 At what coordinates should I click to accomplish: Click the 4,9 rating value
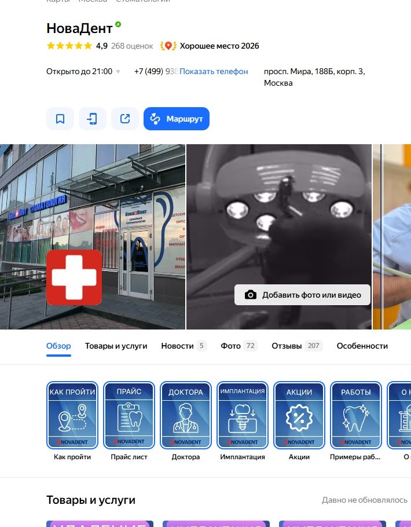coord(102,46)
